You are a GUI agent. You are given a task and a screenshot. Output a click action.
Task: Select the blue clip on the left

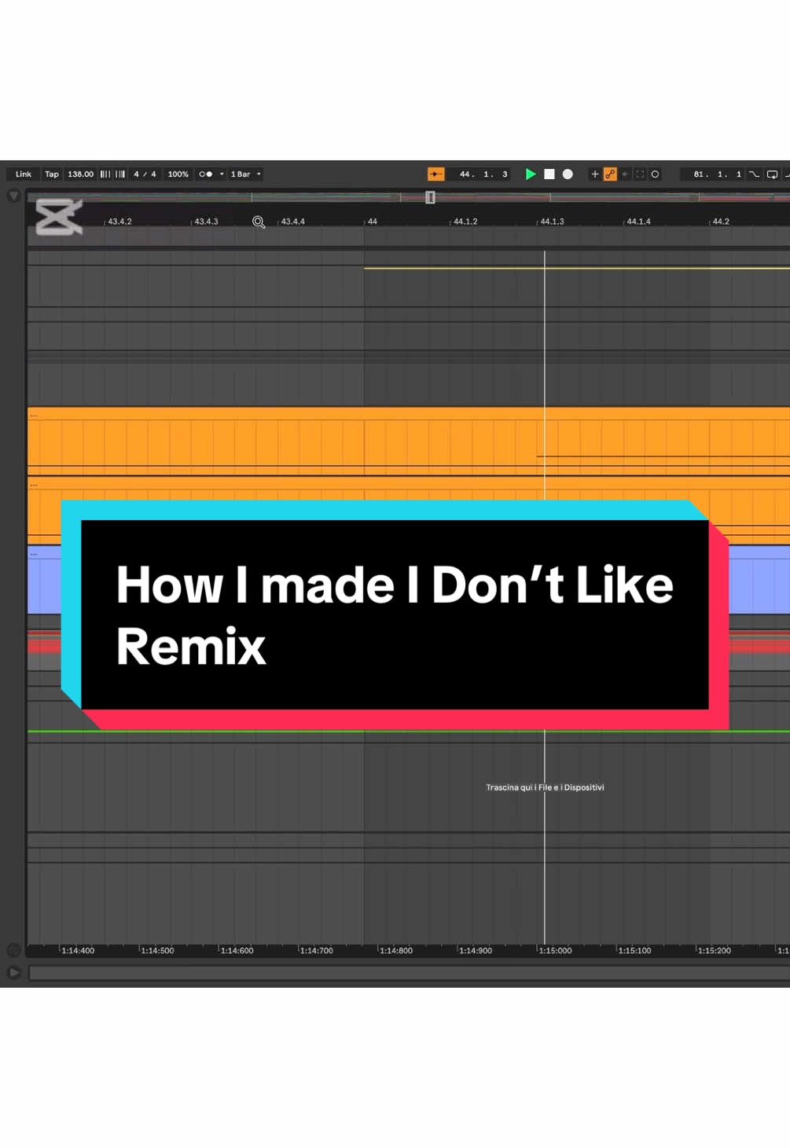pyautogui.click(x=44, y=580)
